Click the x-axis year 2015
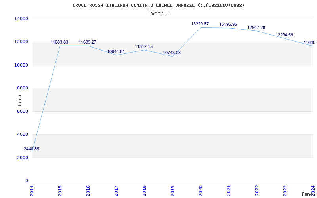 [x=60, y=190]
